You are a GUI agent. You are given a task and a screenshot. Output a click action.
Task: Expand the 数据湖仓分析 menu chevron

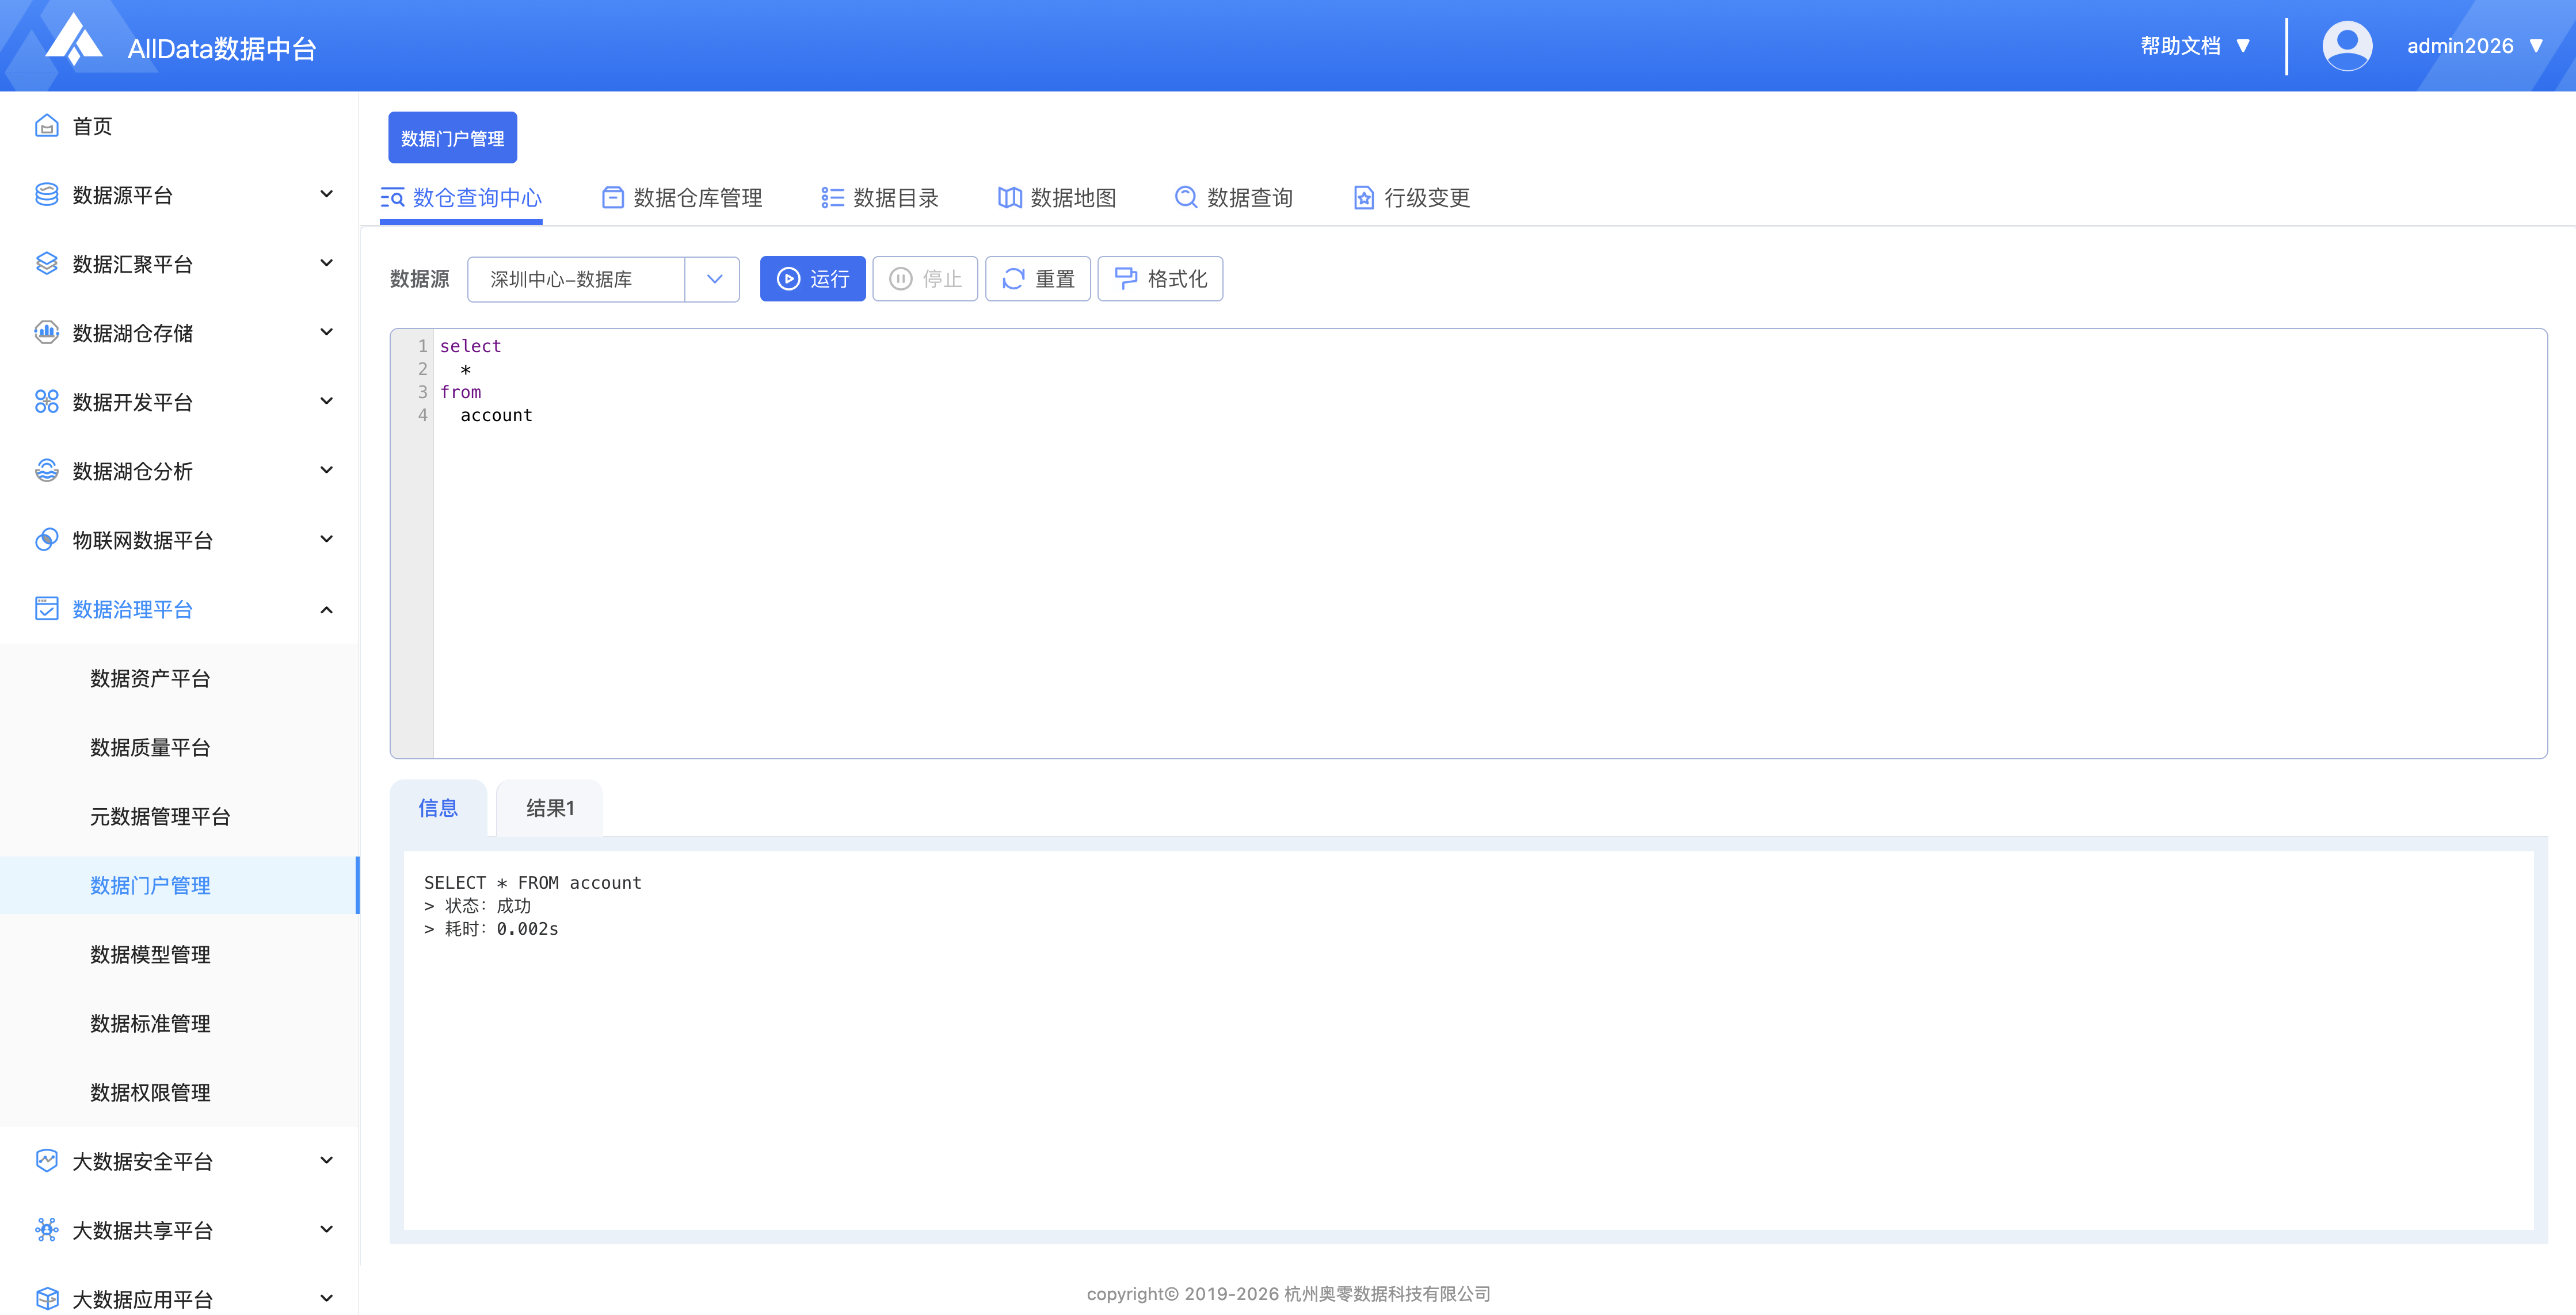[x=326, y=469]
